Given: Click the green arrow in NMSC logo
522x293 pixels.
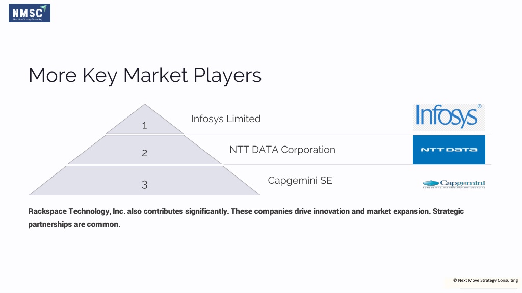Looking at the screenshot, I should pyautogui.click(x=43, y=8).
